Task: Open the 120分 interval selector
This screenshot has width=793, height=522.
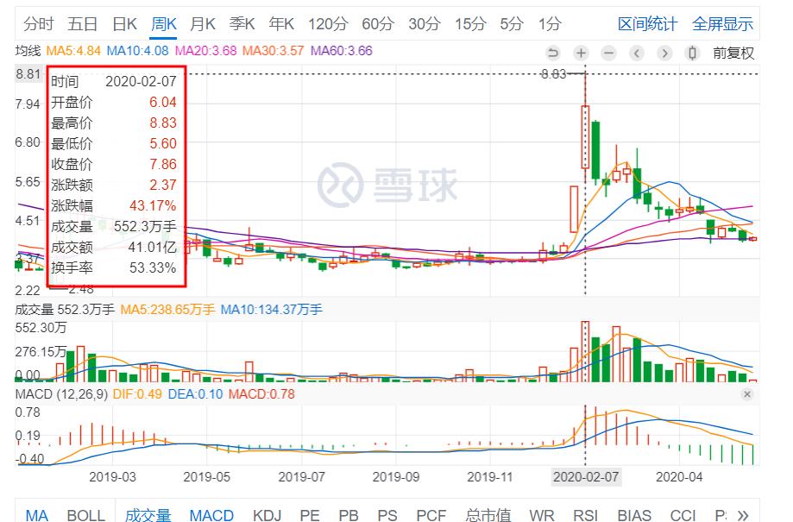Action: pyautogui.click(x=327, y=24)
